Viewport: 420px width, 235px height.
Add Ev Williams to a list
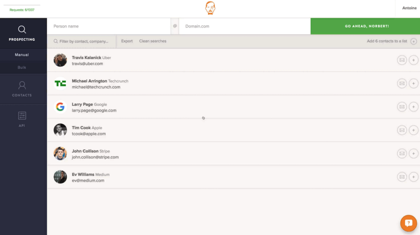pos(413,177)
